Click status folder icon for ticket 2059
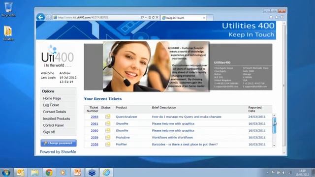315x177 pixels. click(108, 137)
